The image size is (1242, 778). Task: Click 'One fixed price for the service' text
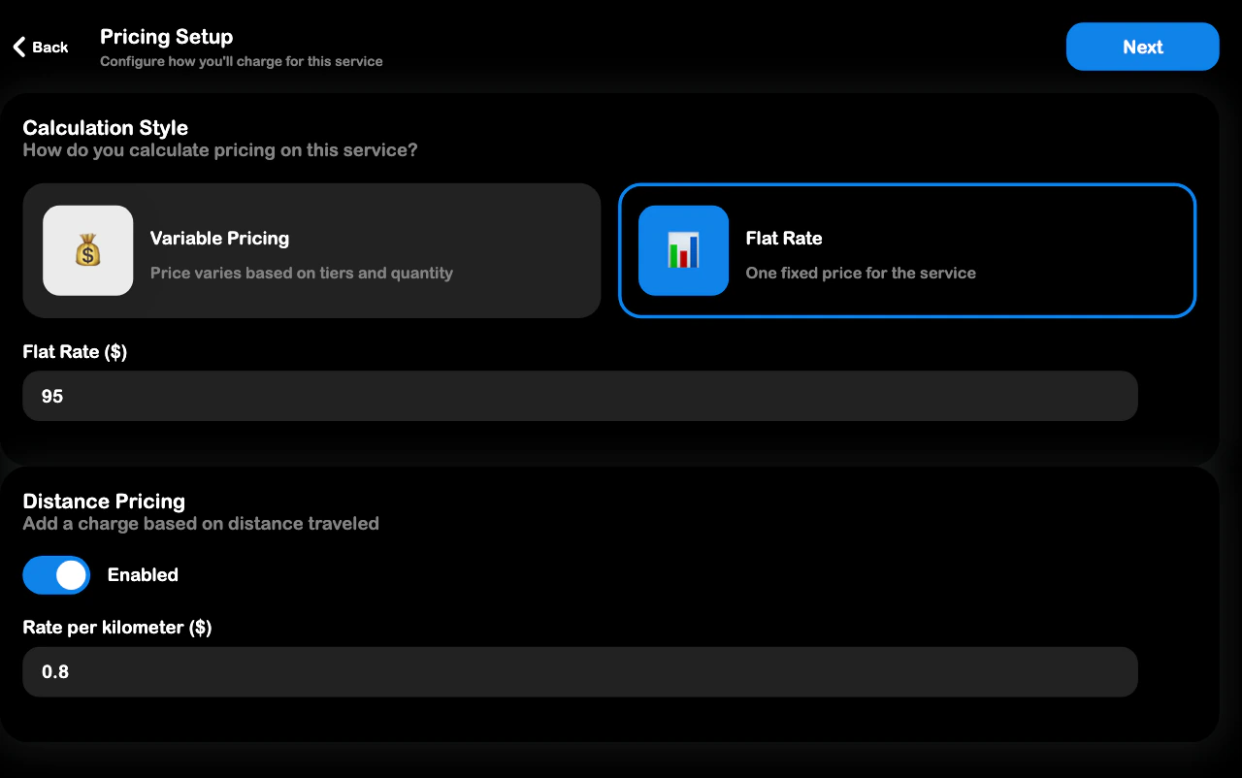[861, 274]
